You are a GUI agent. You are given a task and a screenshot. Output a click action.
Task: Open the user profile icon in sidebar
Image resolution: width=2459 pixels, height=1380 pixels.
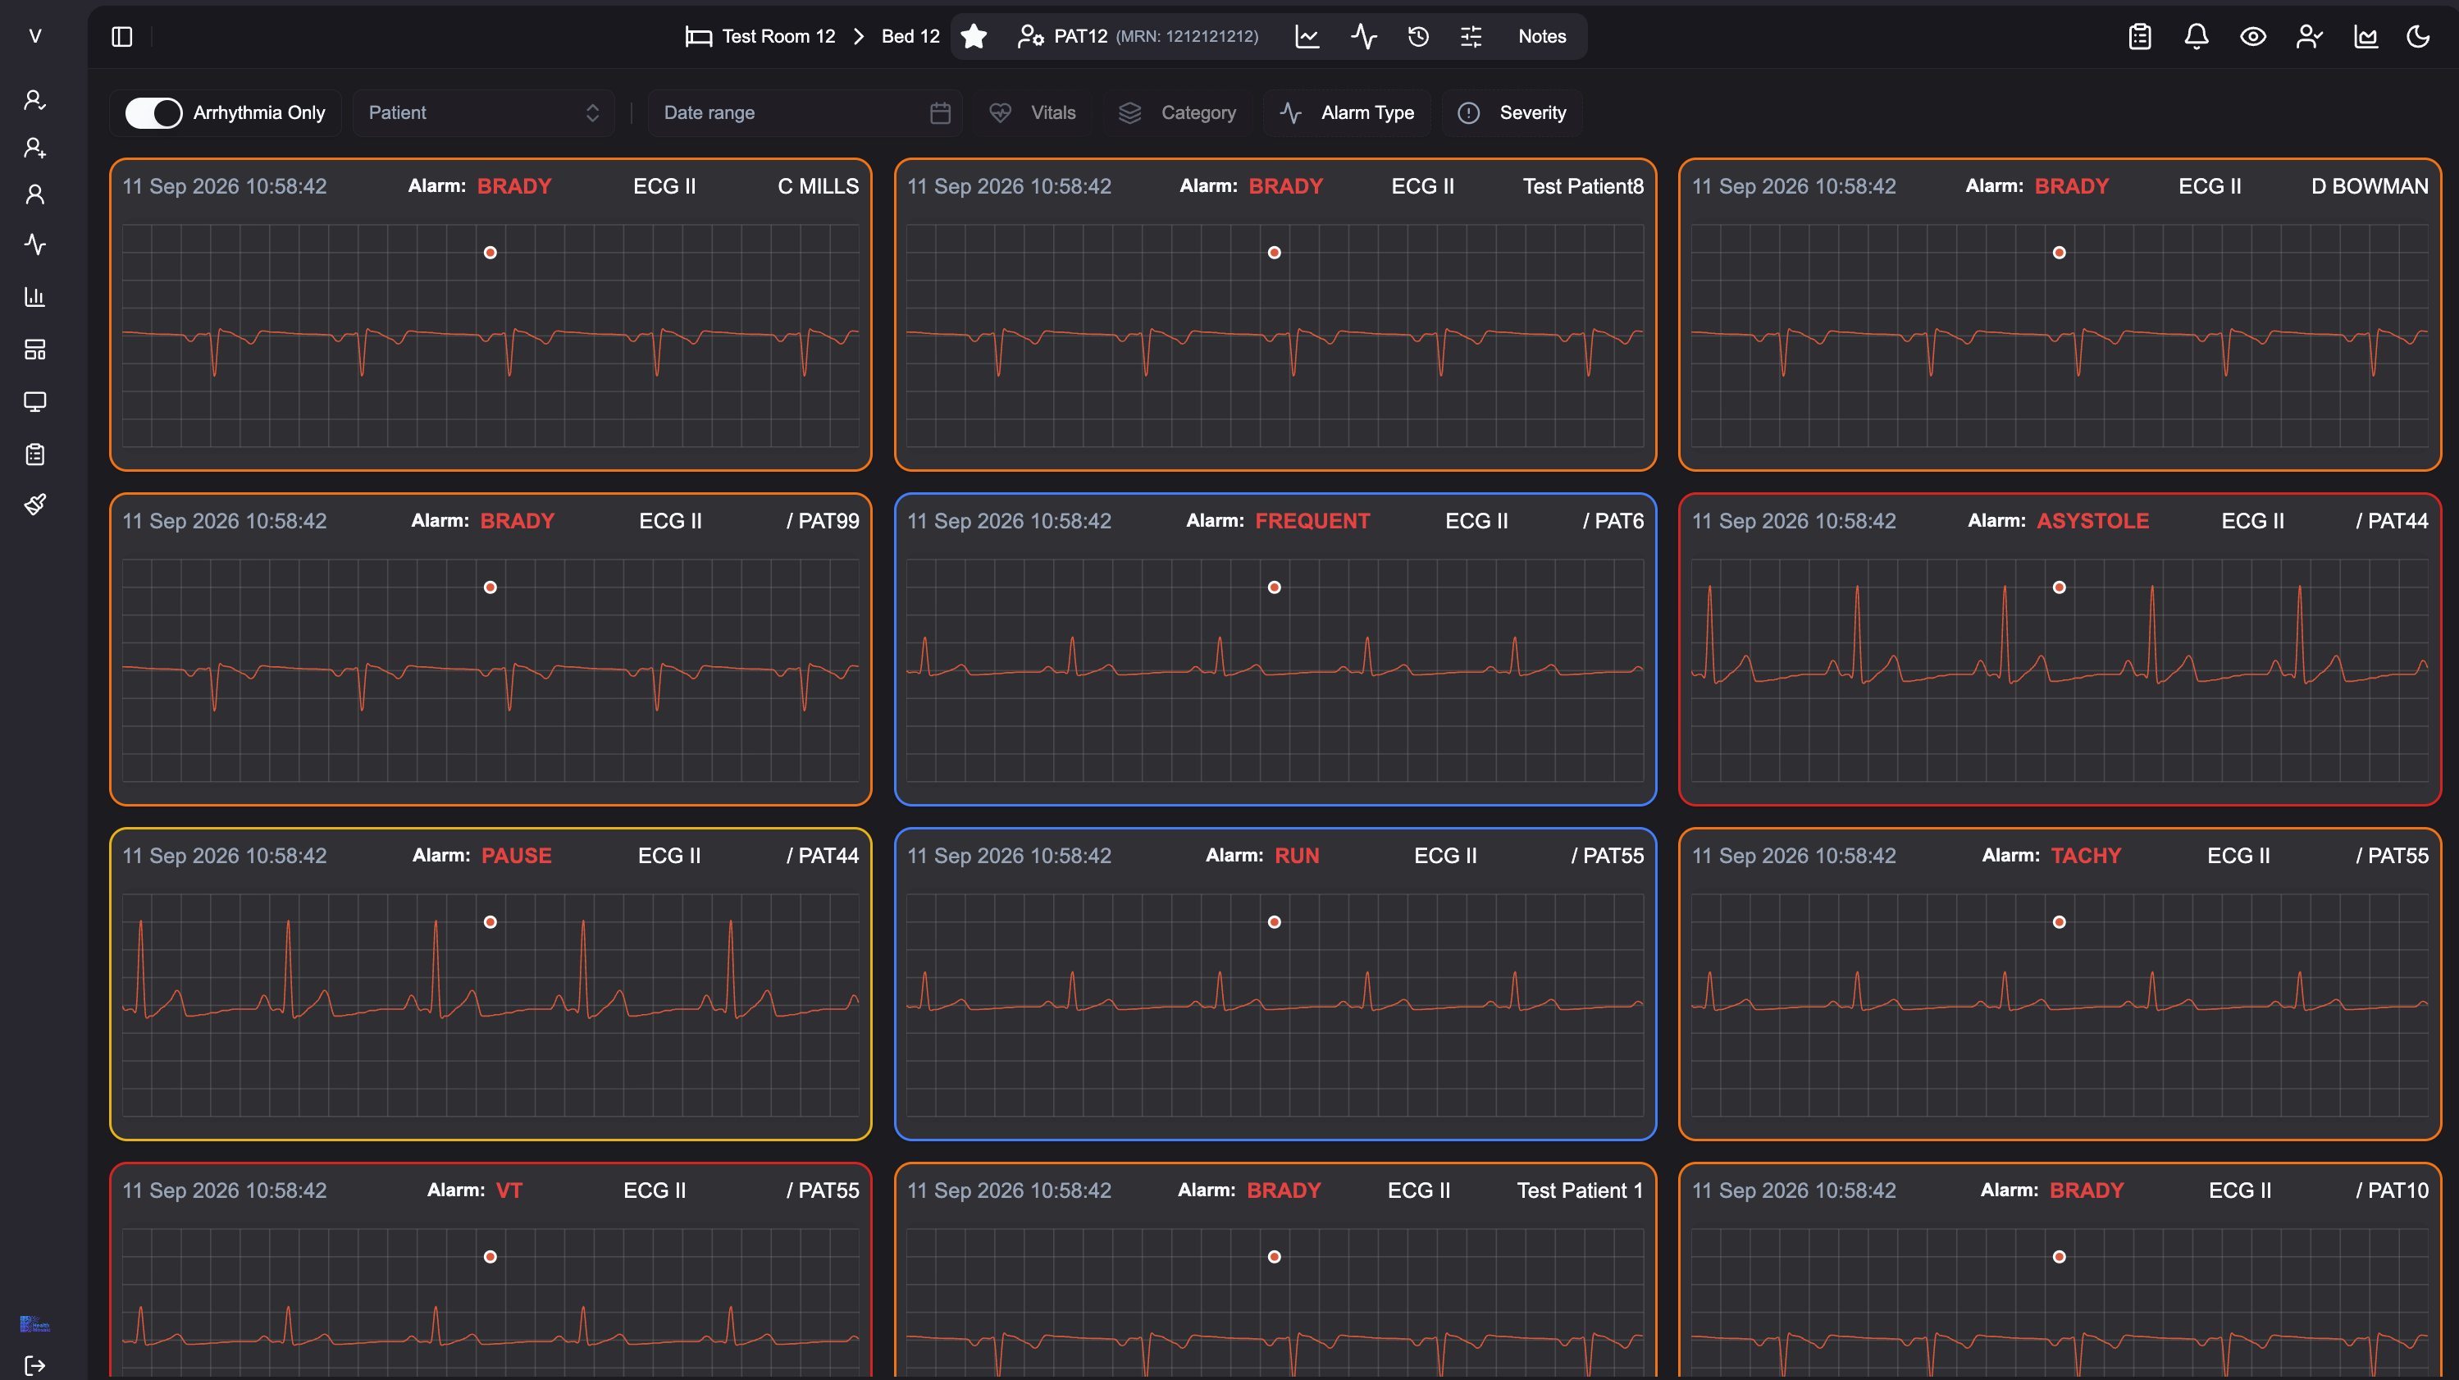click(35, 194)
